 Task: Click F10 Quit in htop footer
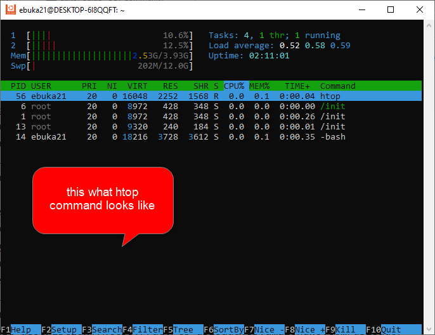[394, 329]
